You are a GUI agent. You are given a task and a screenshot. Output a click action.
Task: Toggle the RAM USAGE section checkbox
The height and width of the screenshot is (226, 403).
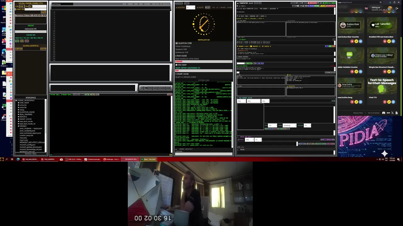coord(176,56)
